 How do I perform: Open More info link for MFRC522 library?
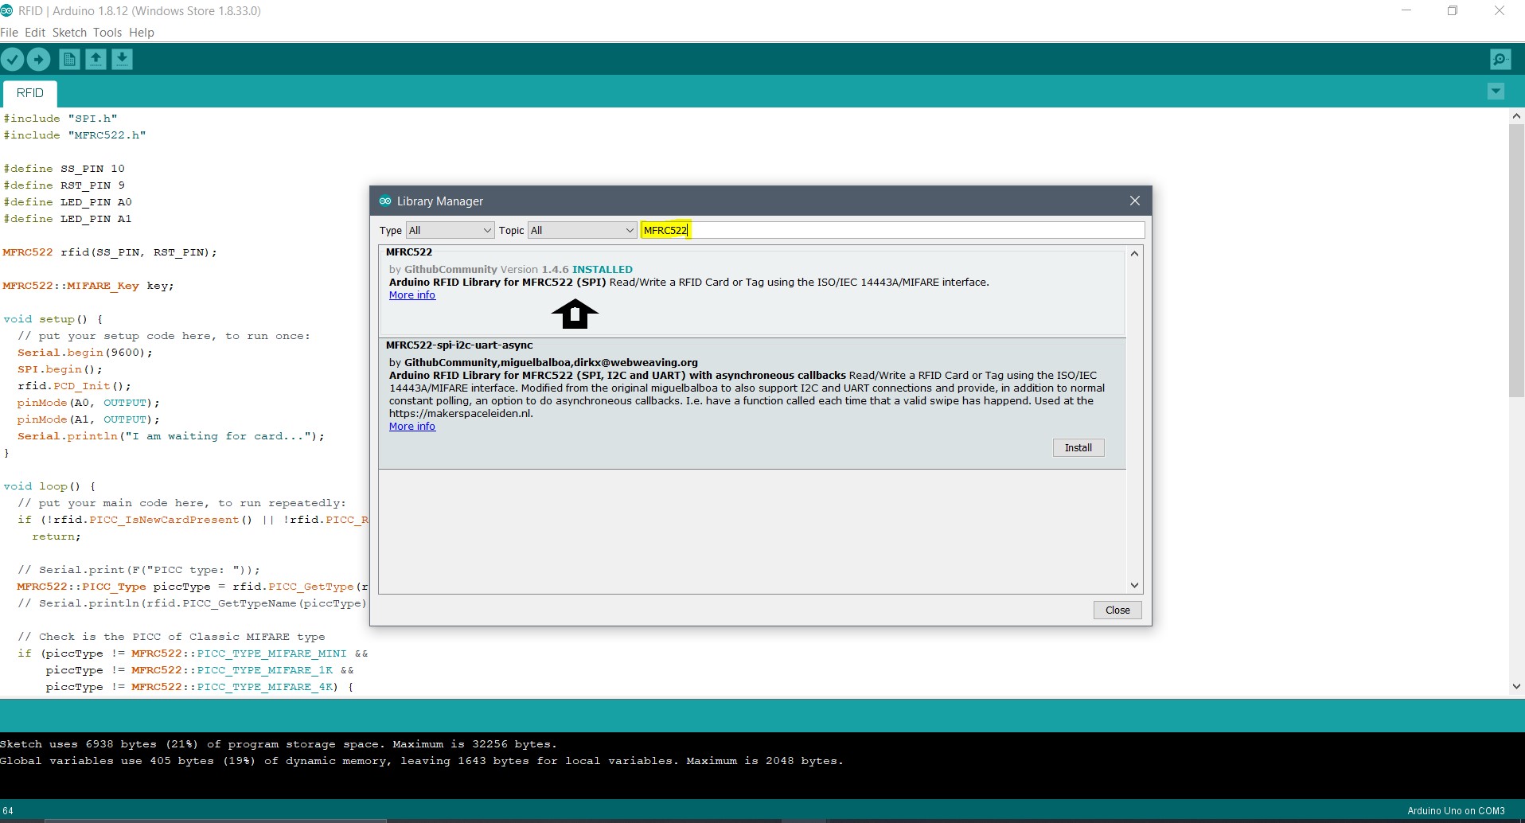[412, 295]
